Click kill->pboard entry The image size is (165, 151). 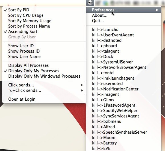pyautogui.click(x=124, y=46)
